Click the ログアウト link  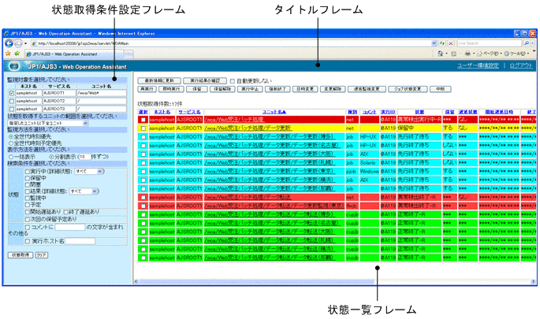pyautogui.click(x=521, y=65)
